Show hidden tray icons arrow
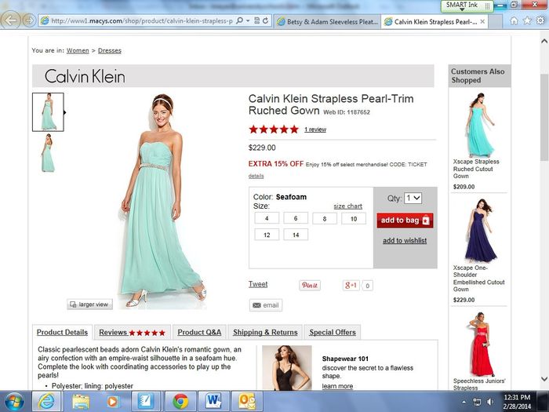549x412 pixels. [x=464, y=402]
